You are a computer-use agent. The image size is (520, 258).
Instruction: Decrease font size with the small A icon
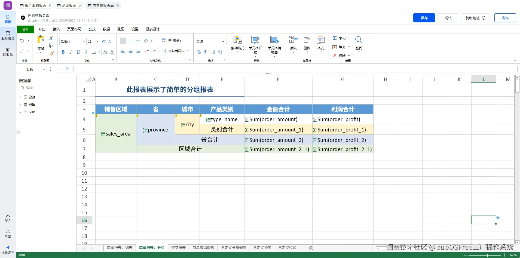click(x=110, y=41)
